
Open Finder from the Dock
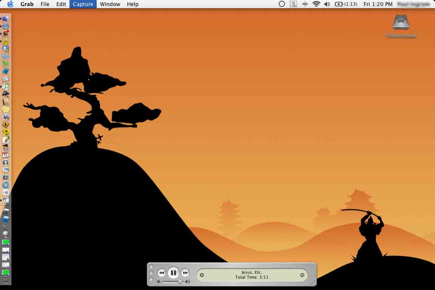[x=6, y=19]
